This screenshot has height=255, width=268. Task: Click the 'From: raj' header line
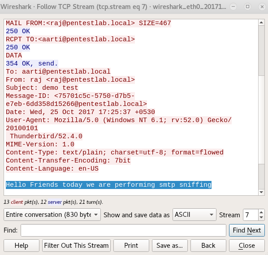click(70, 79)
